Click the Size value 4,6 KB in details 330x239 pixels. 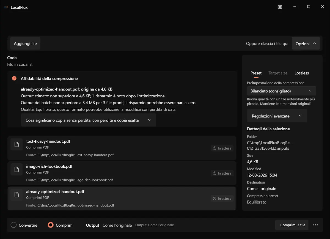(252, 162)
